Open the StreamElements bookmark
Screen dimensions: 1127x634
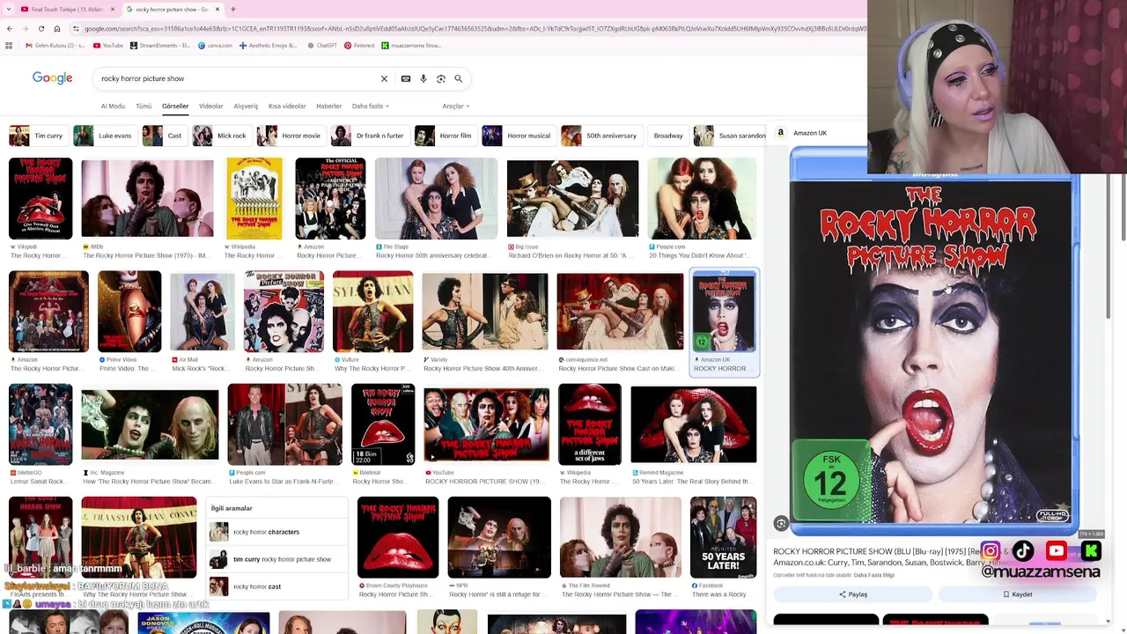click(x=161, y=45)
